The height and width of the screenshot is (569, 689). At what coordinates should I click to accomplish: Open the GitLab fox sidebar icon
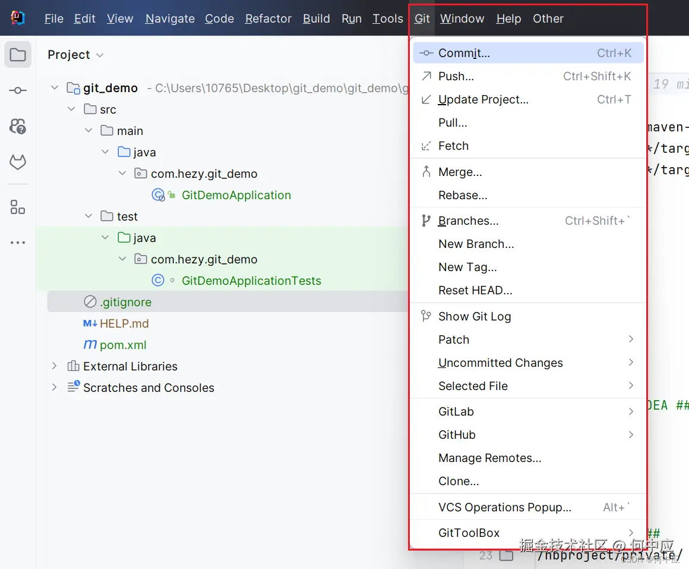tap(18, 162)
